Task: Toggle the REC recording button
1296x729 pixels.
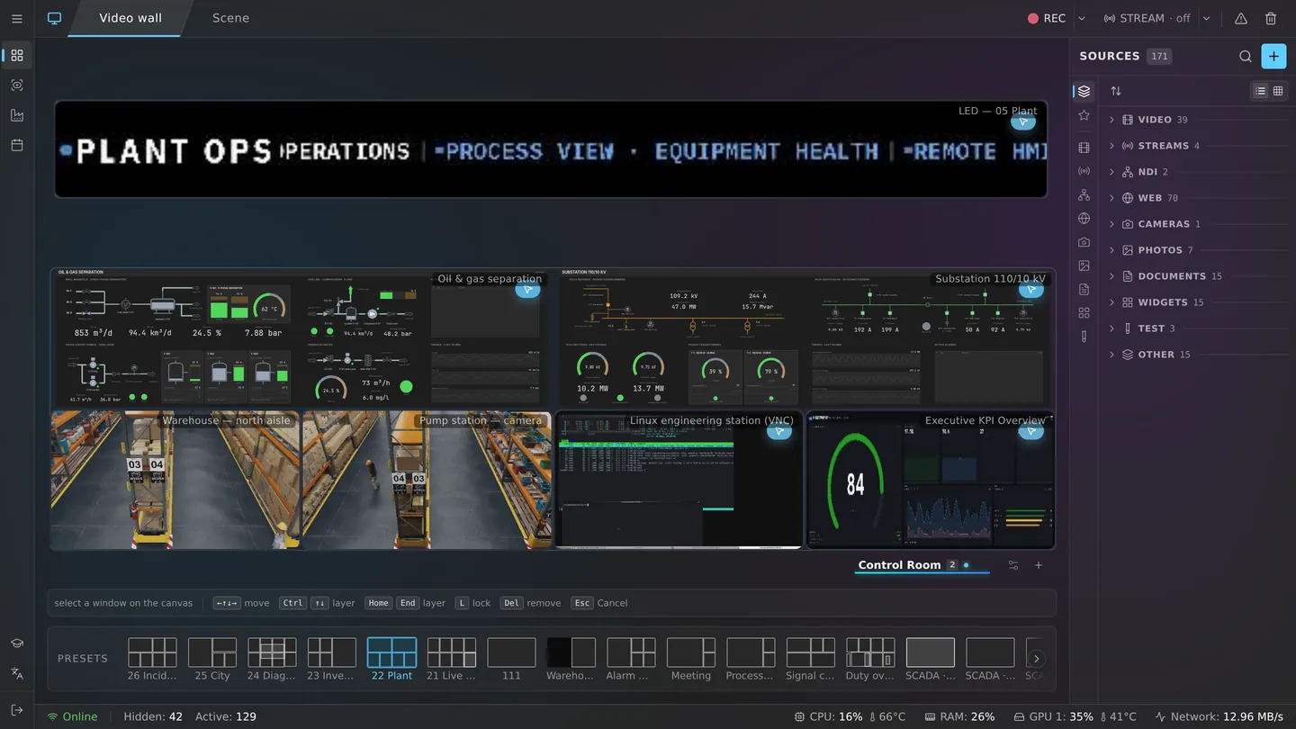Action: point(1047,18)
